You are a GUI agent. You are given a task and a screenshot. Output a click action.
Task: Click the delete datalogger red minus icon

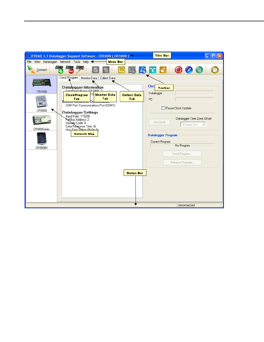70,70
